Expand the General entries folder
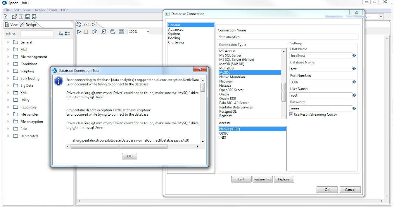The height and width of the screenshot is (207, 394). pos(9,42)
